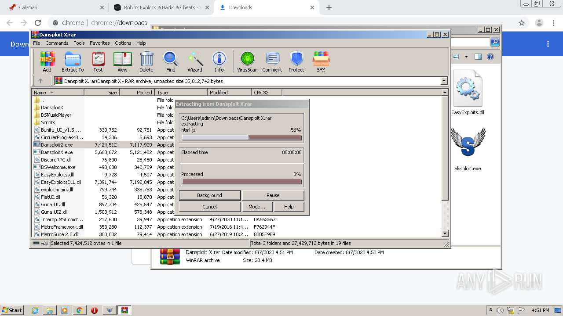Bookmark this page star icon

coord(522,23)
